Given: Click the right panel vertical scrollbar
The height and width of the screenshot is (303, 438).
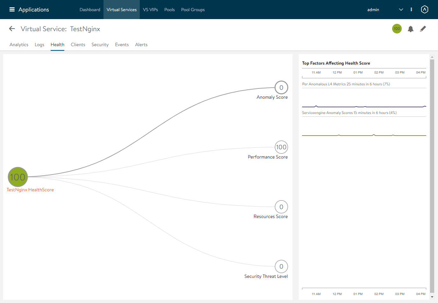Looking at the screenshot, I should pos(432,175).
